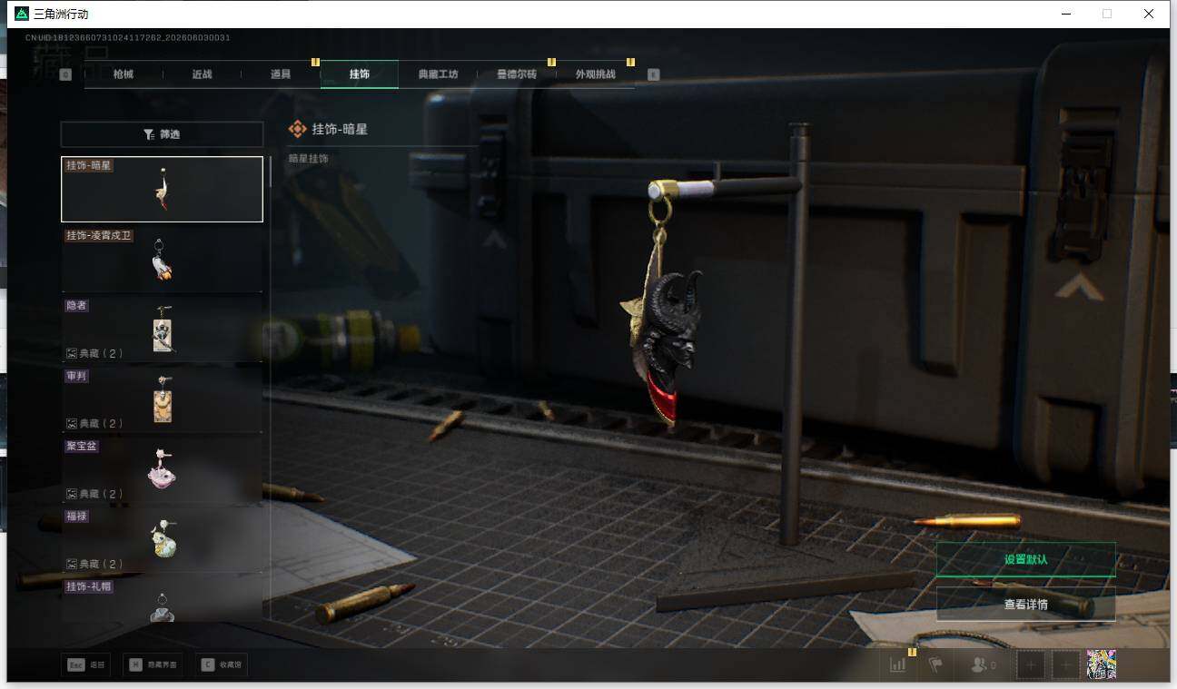The height and width of the screenshot is (689, 1177).
Task: Select the 挂饰-凌霄戍卫 charm item
Action: click(x=162, y=259)
